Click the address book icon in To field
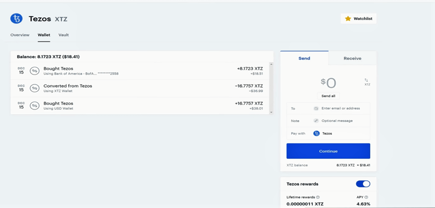This screenshot has height=208, width=435. point(316,108)
